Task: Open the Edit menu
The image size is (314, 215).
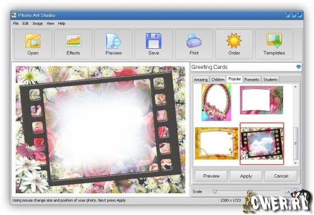Action: 25,24
